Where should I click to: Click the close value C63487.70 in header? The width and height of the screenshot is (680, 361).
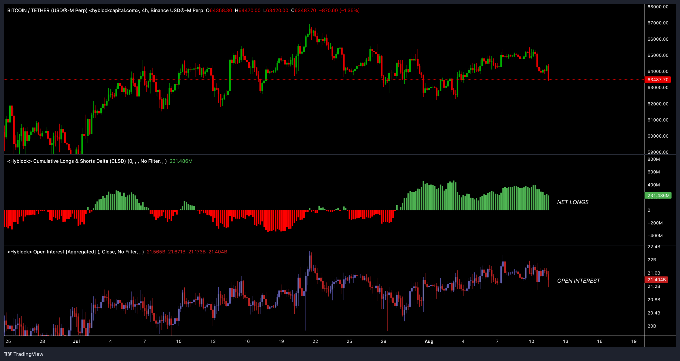point(303,10)
